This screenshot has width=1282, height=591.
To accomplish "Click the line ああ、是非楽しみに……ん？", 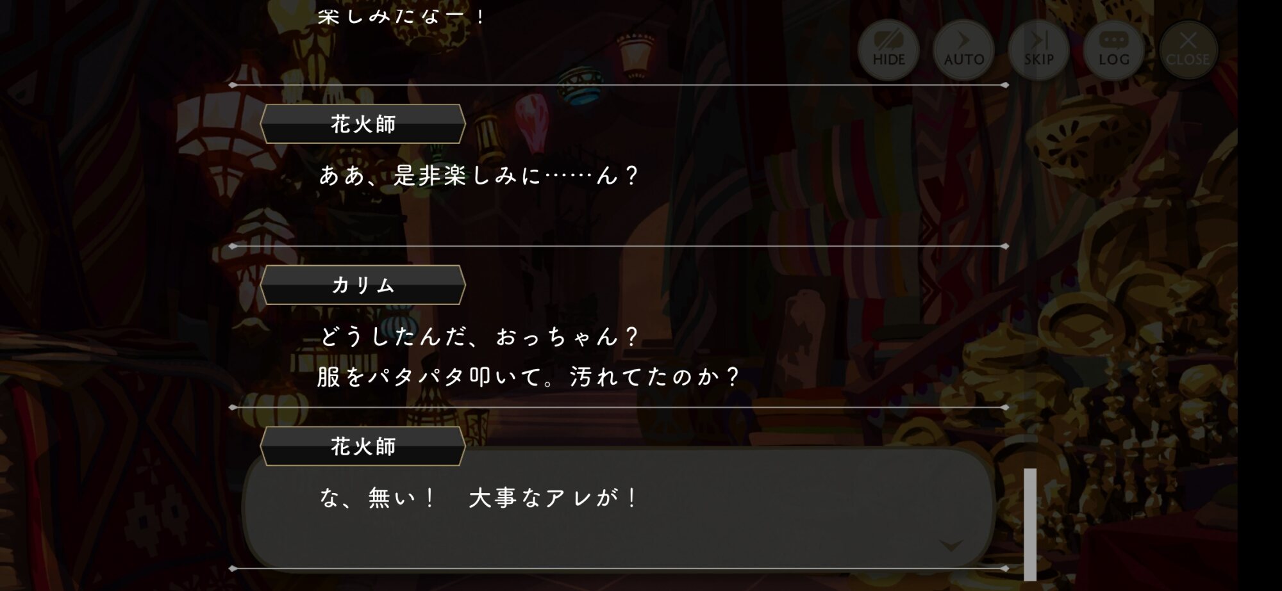I will (479, 175).
